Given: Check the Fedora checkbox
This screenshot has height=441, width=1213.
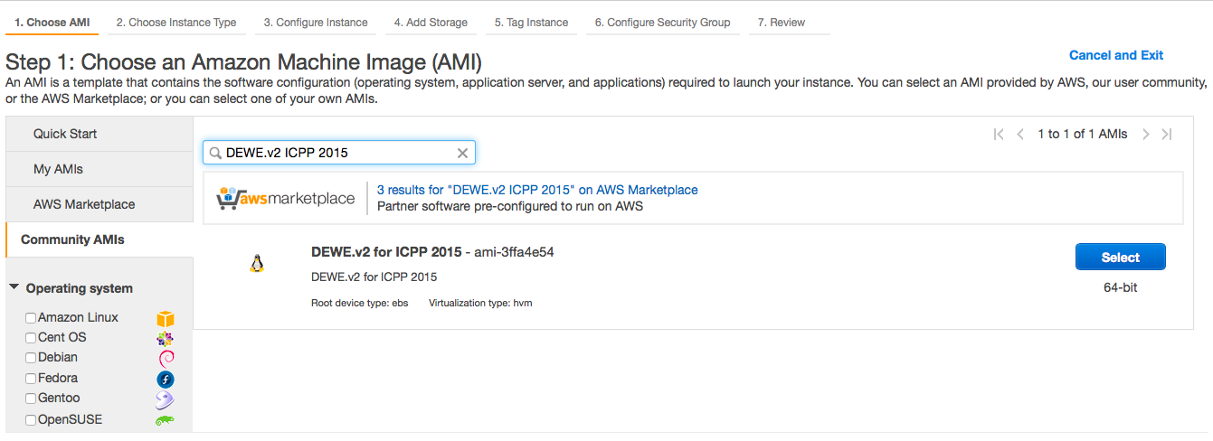Looking at the screenshot, I should (x=31, y=379).
